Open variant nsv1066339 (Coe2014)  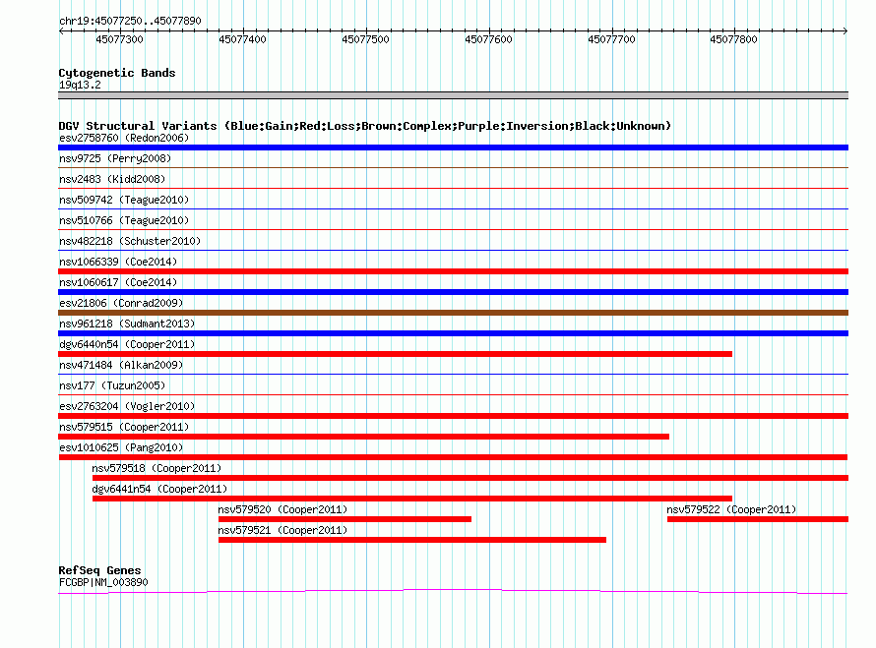(x=118, y=262)
